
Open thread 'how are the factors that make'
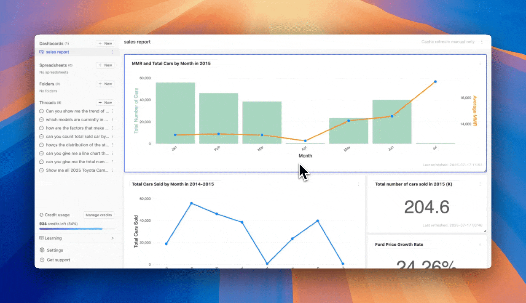pos(77,128)
